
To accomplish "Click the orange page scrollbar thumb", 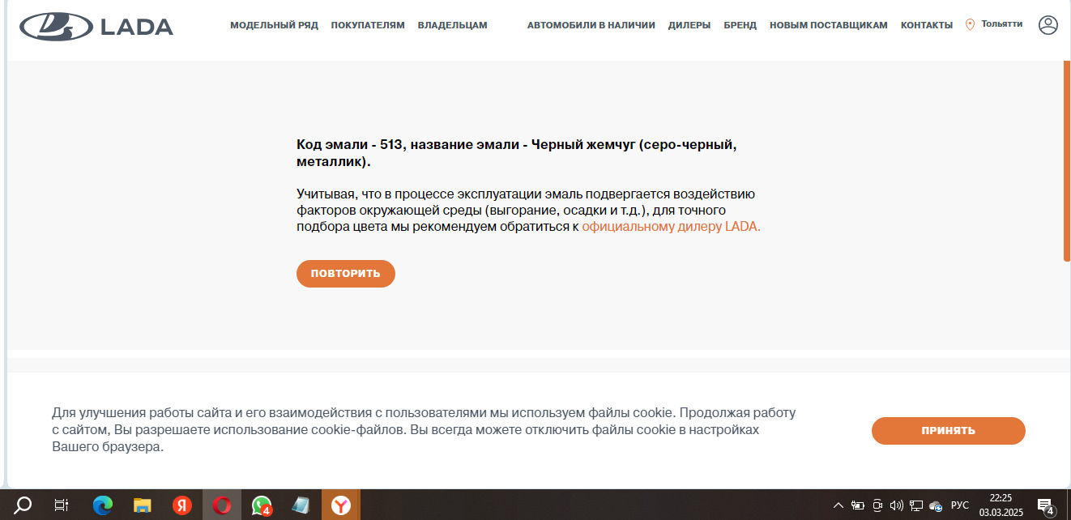I will pyautogui.click(x=1067, y=162).
